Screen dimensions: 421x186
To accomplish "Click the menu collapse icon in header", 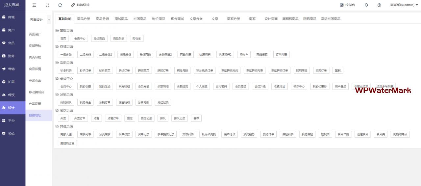I will click(x=34, y=5).
